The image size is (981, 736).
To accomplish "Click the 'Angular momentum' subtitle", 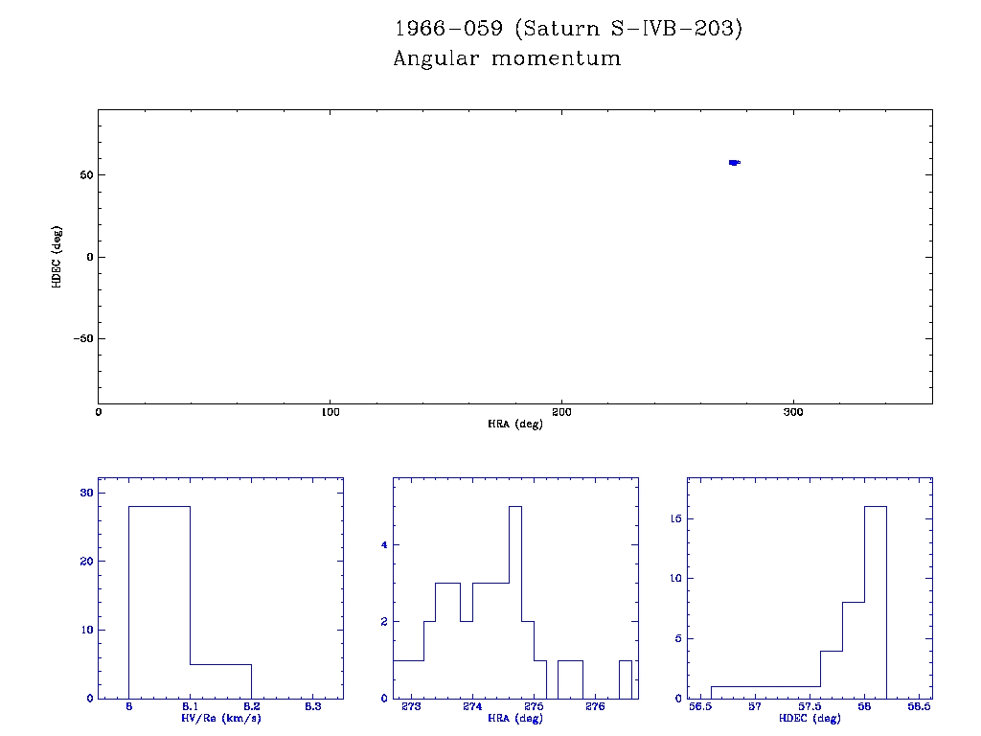I will click(x=507, y=59).
